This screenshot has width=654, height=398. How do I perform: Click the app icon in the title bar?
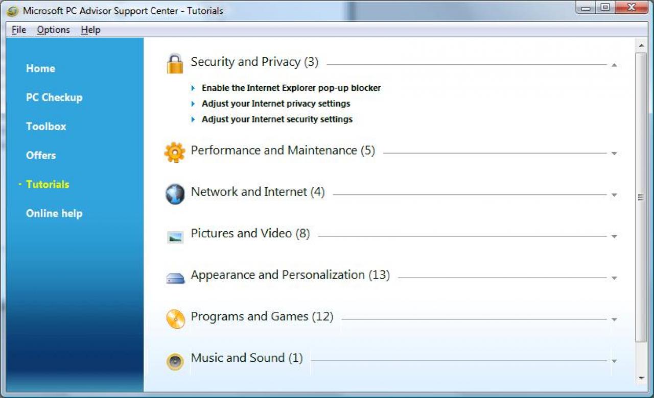(x=12, y=10)
